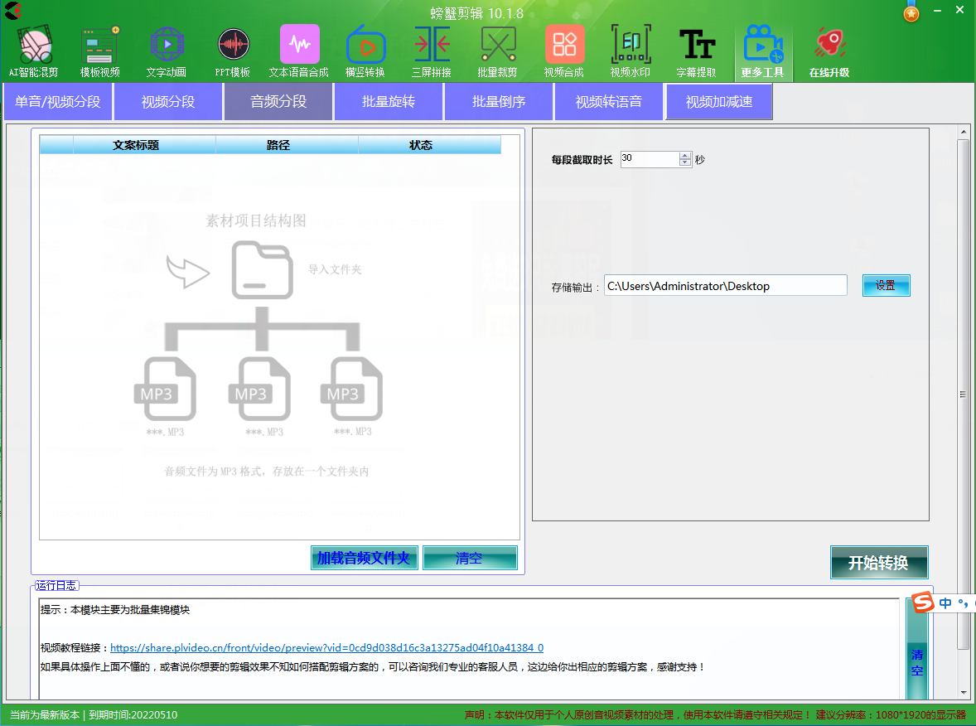Click the 运行日志 group label
976x726 pixels.
tap(56, 585)
